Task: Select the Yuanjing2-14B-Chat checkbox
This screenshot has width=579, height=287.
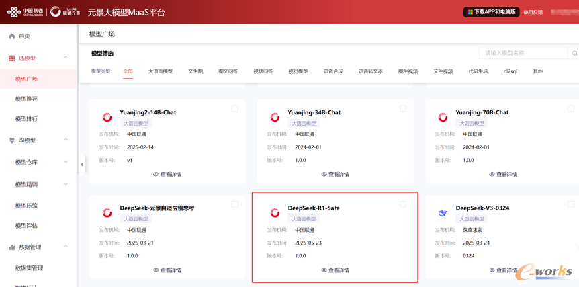Action: pos(235,109)
